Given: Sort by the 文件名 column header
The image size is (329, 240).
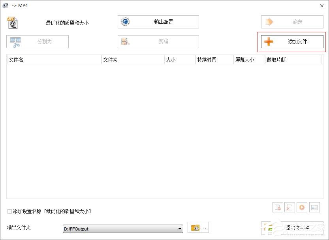Looking at the screenshot, I should click(54, 60).
